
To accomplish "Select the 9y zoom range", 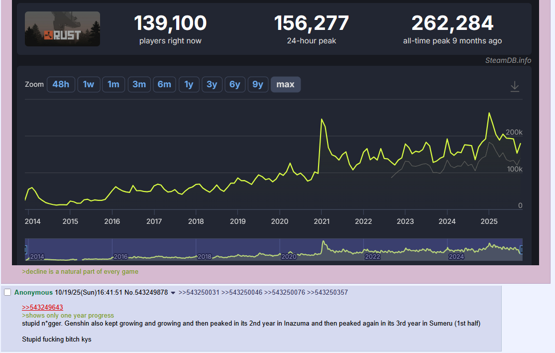I will coord(258,84).
